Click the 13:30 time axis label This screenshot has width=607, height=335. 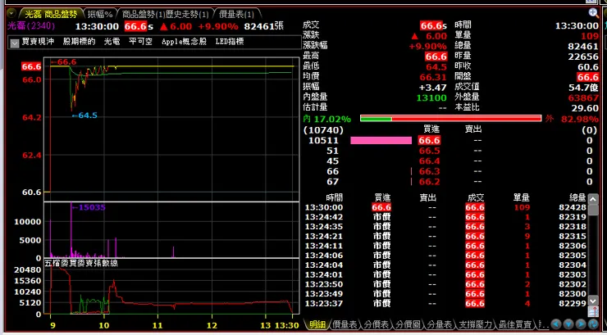287,325
